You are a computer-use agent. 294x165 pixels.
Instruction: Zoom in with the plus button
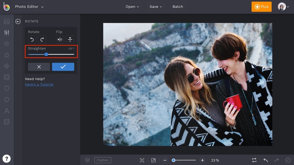(x=202, y=160)
